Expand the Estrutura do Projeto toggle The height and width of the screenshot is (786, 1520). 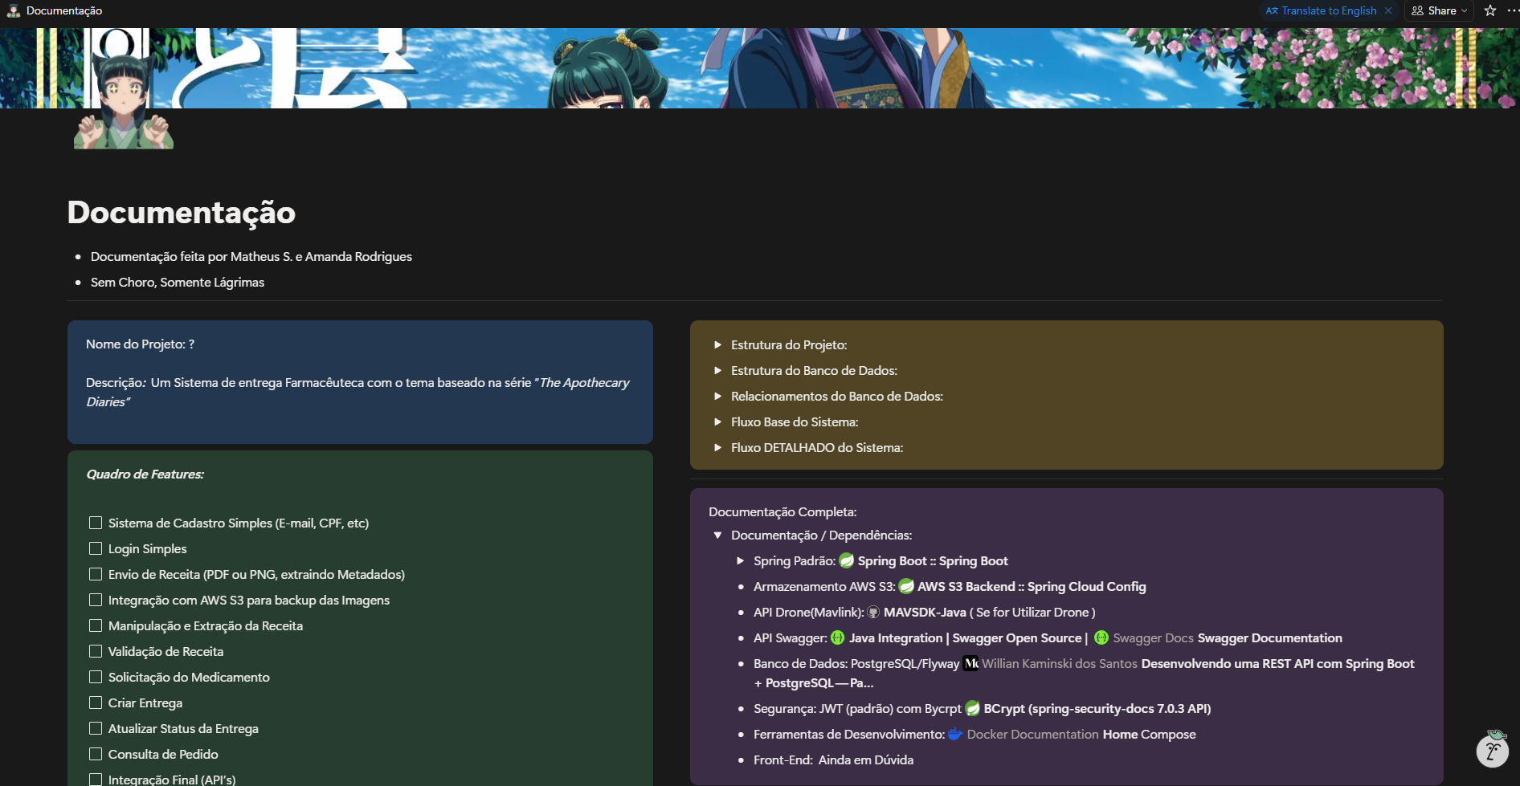click(x=717, y=344)
